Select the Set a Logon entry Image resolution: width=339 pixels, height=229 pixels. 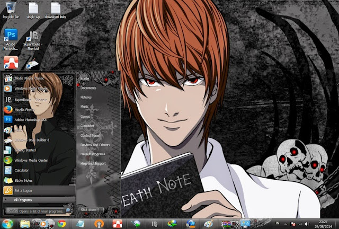click(x=39, y=190)
